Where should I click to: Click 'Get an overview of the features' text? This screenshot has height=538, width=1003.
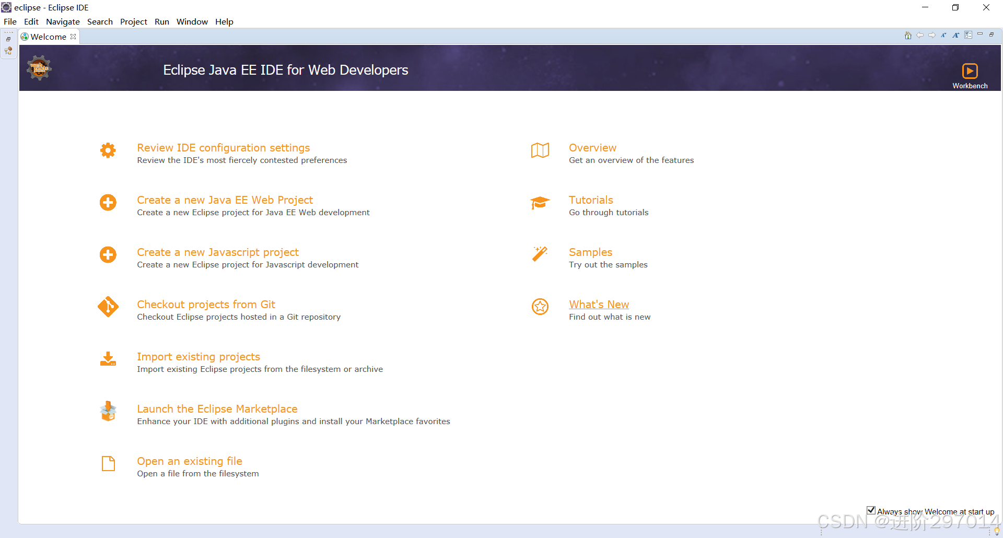[x=631, y=160]
